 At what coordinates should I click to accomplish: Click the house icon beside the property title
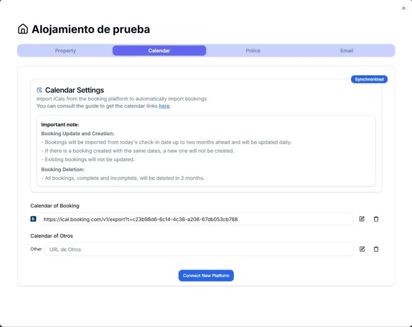click(23, 29)
